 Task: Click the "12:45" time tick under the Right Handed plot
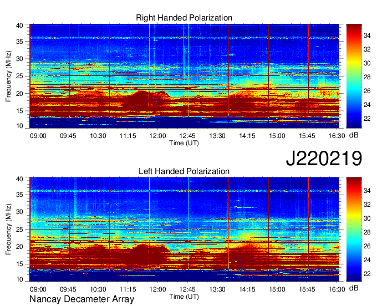point(187,136)
